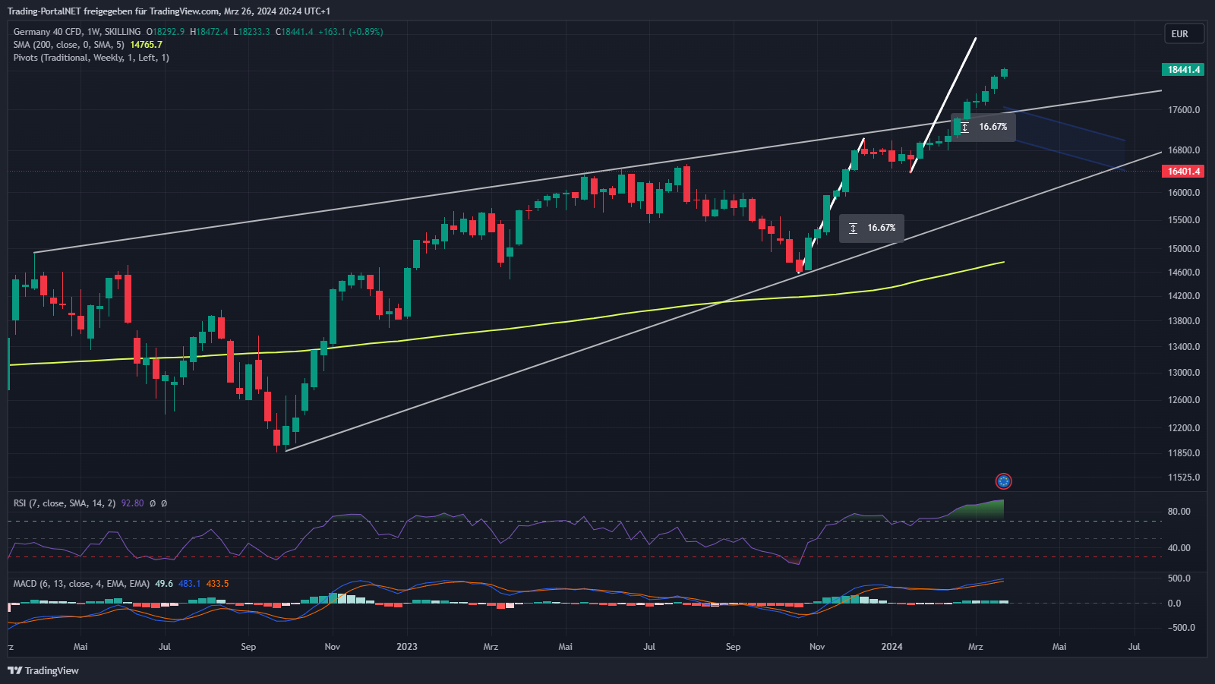Click the 2024 label on time axis
Viewport: 1215px width, 684px height.
892,647
